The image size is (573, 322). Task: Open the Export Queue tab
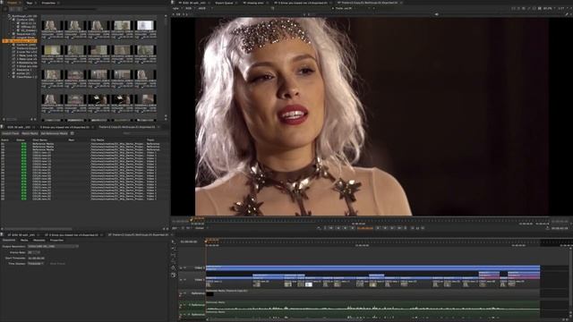pyautogui.click(x=224, y=3)
